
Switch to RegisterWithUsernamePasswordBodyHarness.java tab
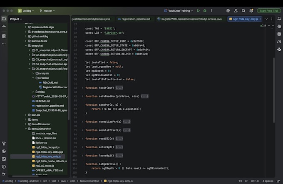point(189,19)
